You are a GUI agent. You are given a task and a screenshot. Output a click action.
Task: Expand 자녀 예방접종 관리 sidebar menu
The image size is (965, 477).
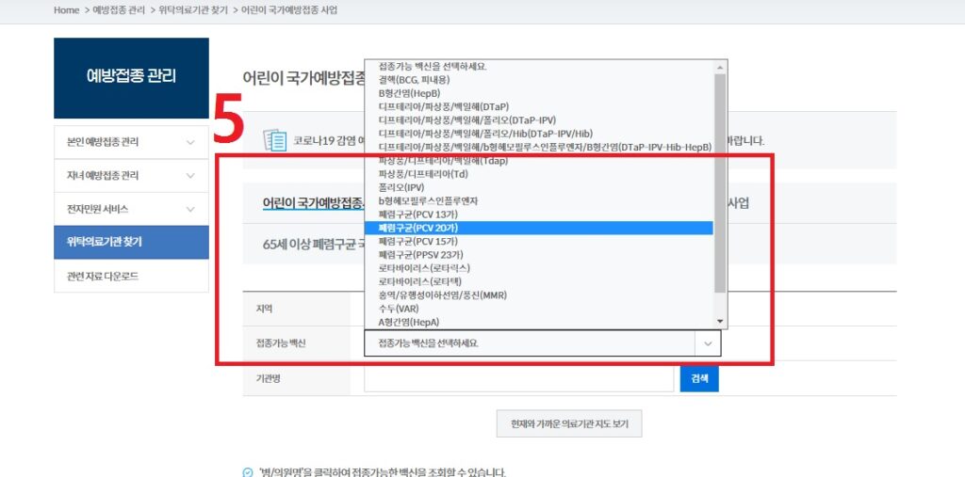click(x=131, y=176)
